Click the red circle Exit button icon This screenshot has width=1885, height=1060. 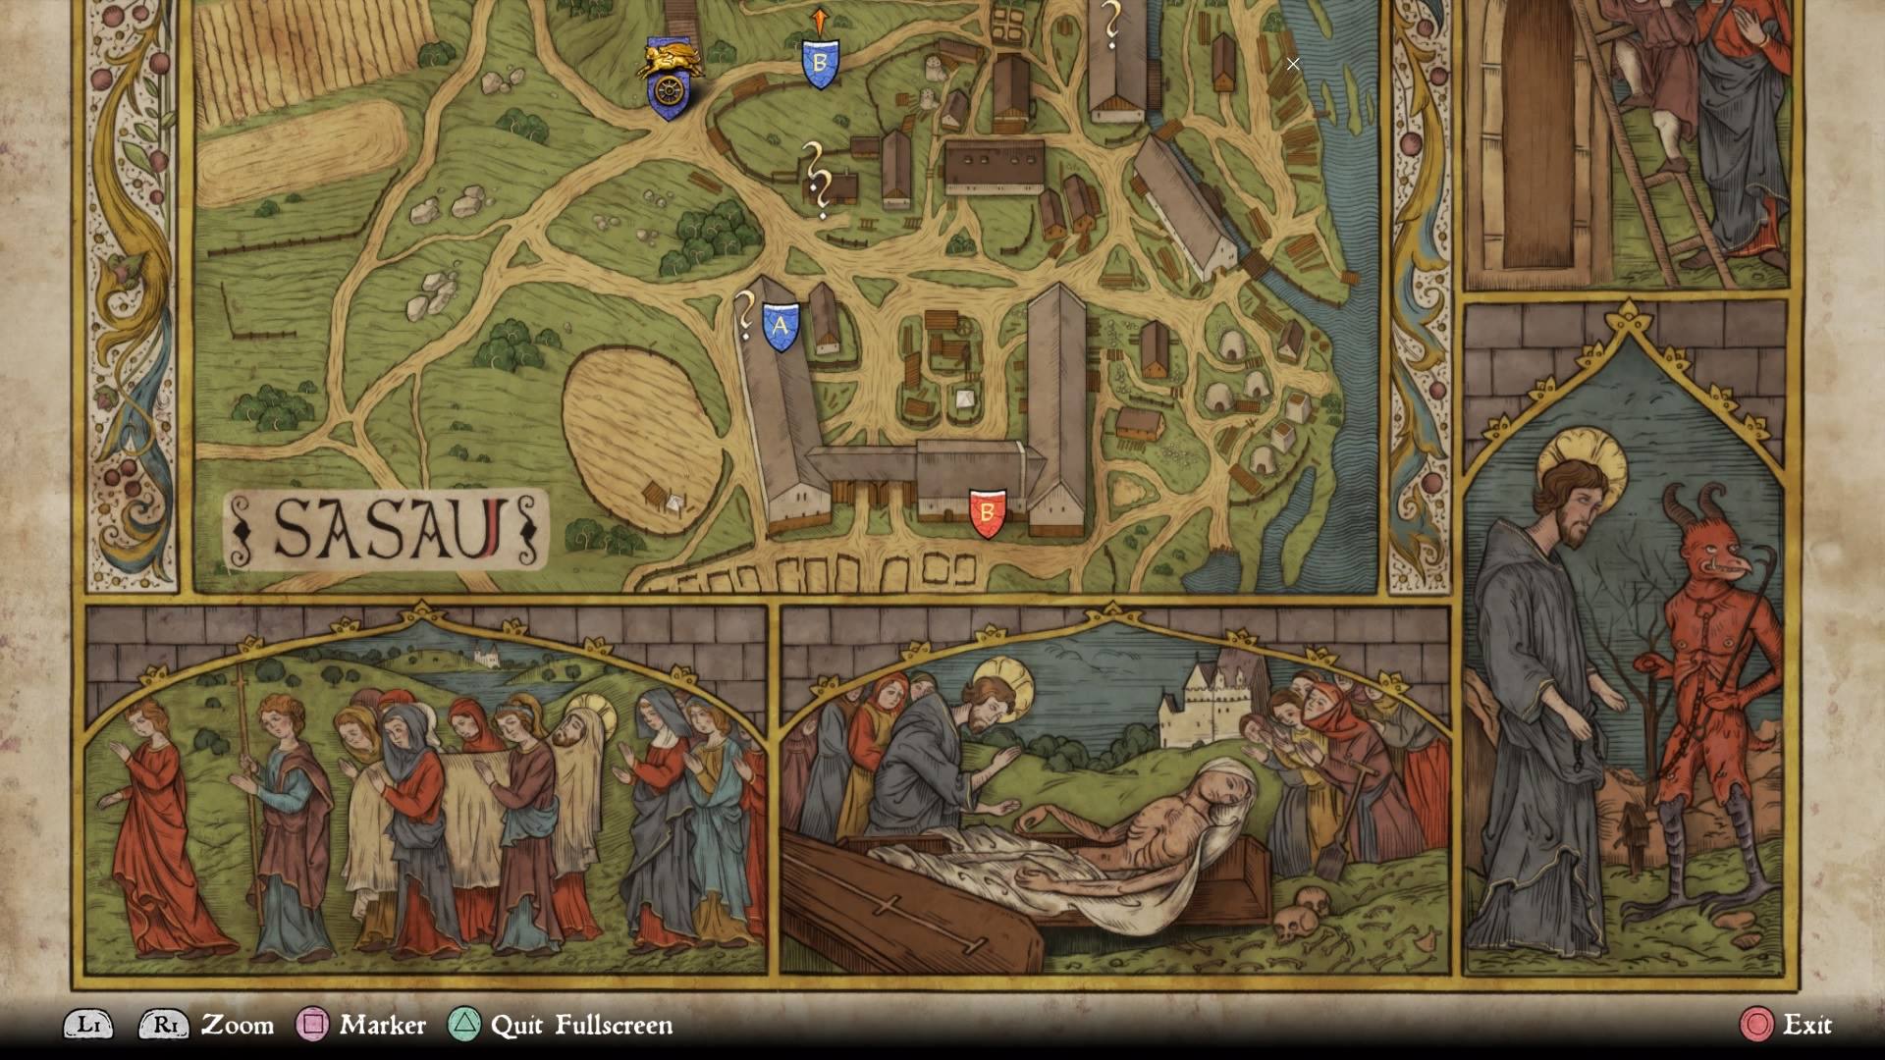click(1757, 1025)
